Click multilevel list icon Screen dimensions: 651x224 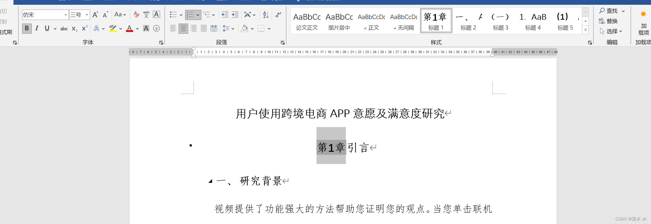tap(207, 15)
